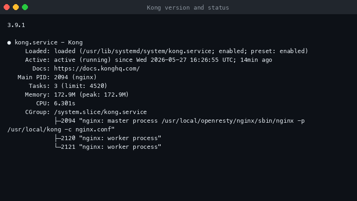Click the 'Docs:' label
Image resolution: width=357 pixels, height=201 pixels.
[41, 69]
